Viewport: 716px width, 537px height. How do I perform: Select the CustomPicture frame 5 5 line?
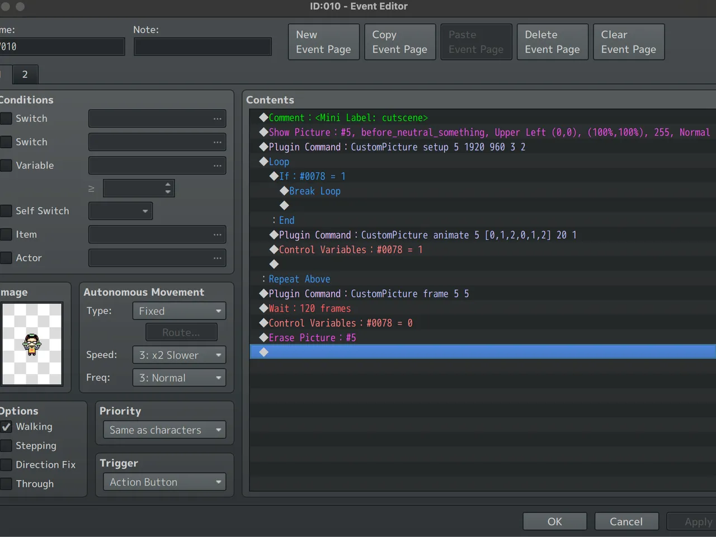483,294
